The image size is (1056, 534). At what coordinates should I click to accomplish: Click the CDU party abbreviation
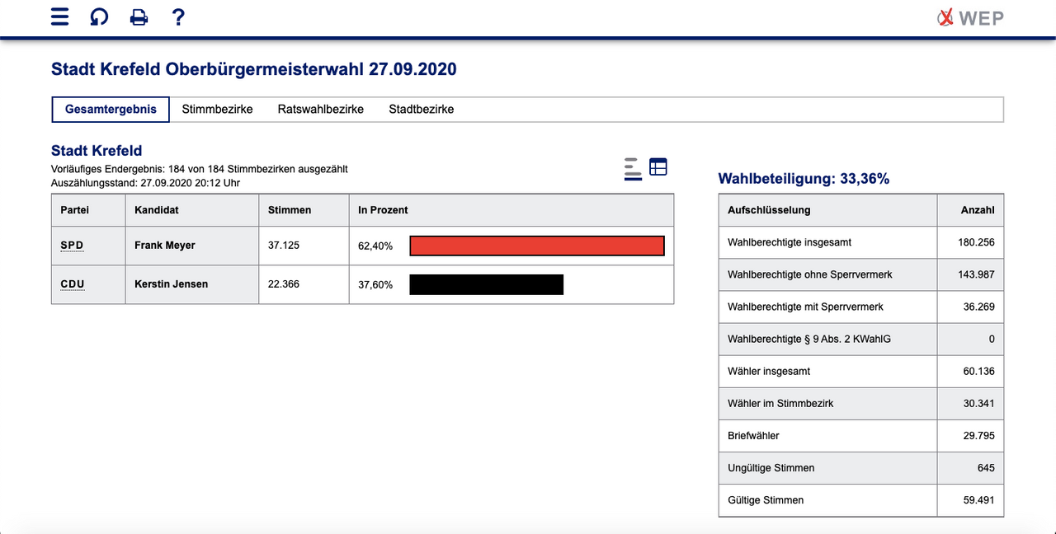click(73, 284)
